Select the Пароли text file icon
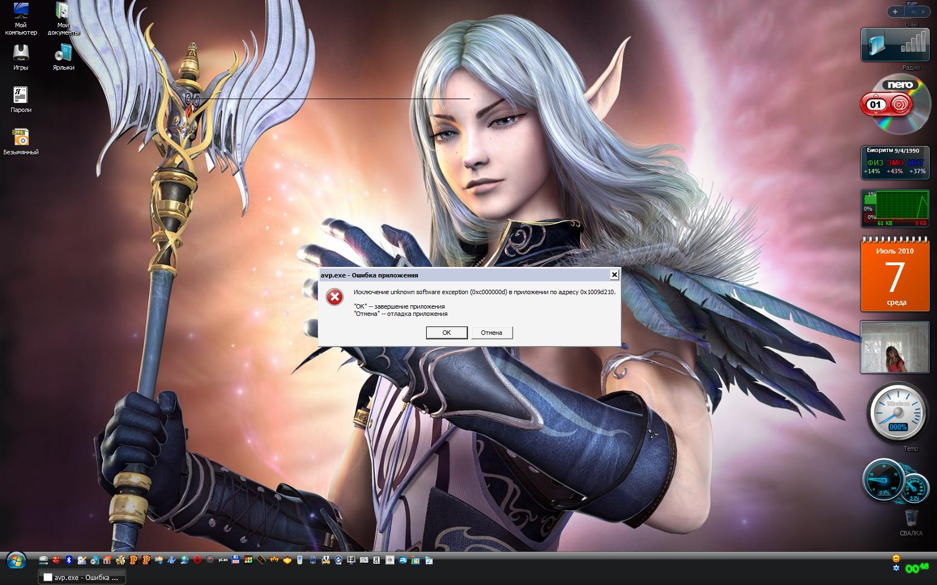 click(21, 99)
